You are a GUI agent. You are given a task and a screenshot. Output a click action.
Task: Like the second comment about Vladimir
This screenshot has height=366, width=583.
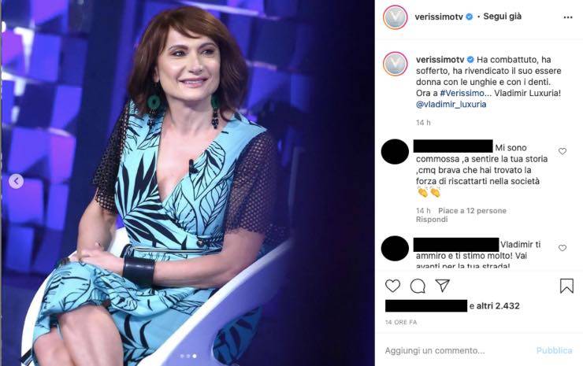click(x=562, y=248)
